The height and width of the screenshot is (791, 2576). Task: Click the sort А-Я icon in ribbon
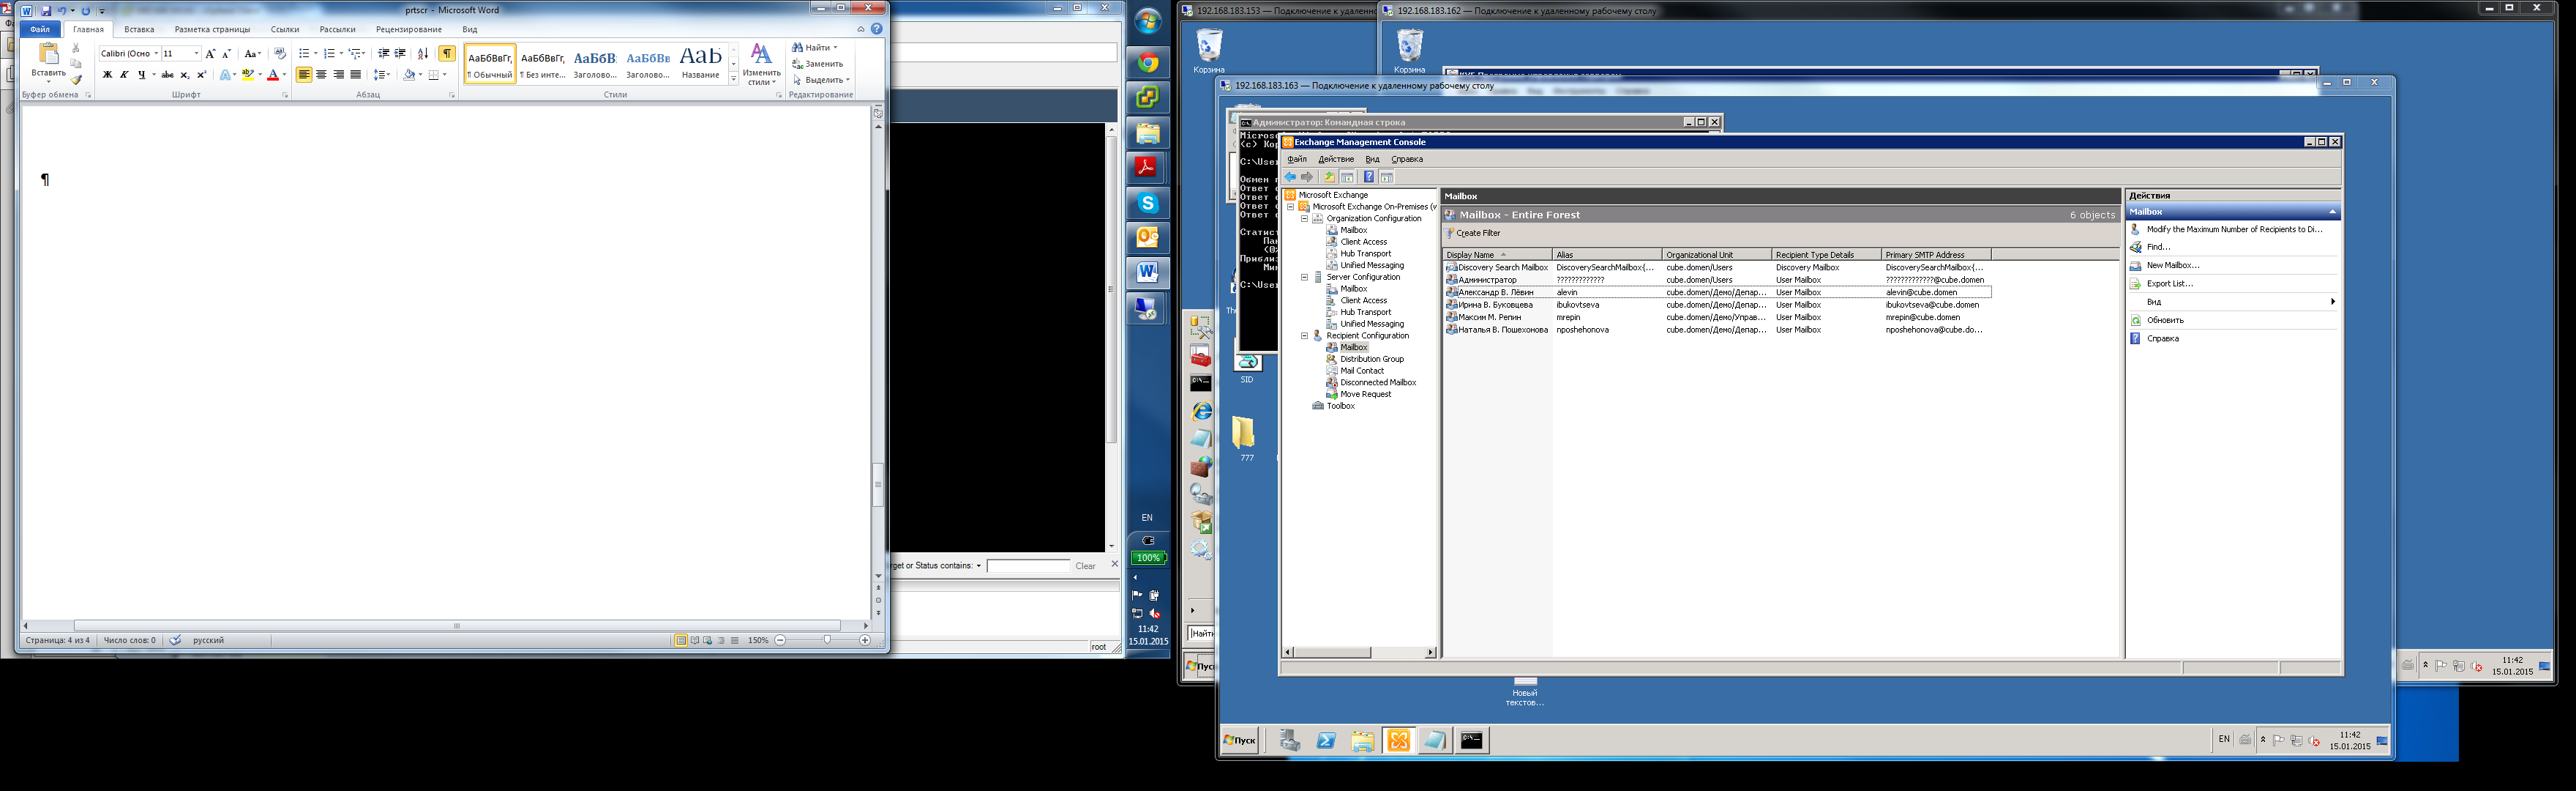point(422,53)
